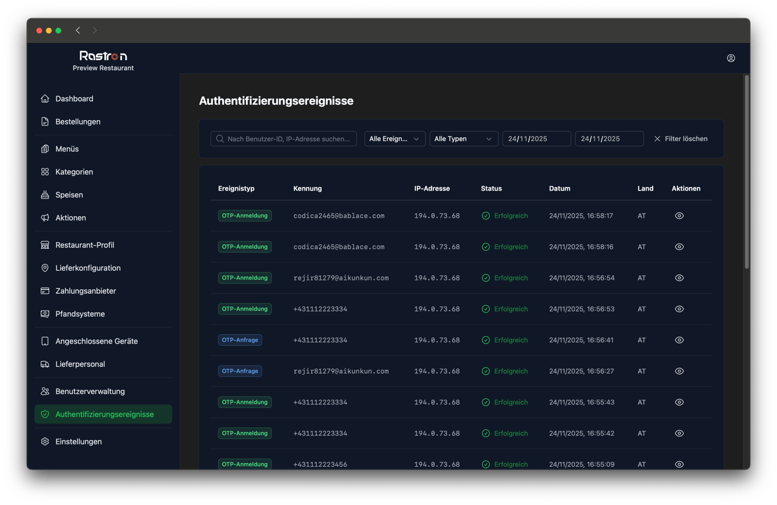
Task: Click the Lieferpersonal truck icon
Action: coord(45,364)
